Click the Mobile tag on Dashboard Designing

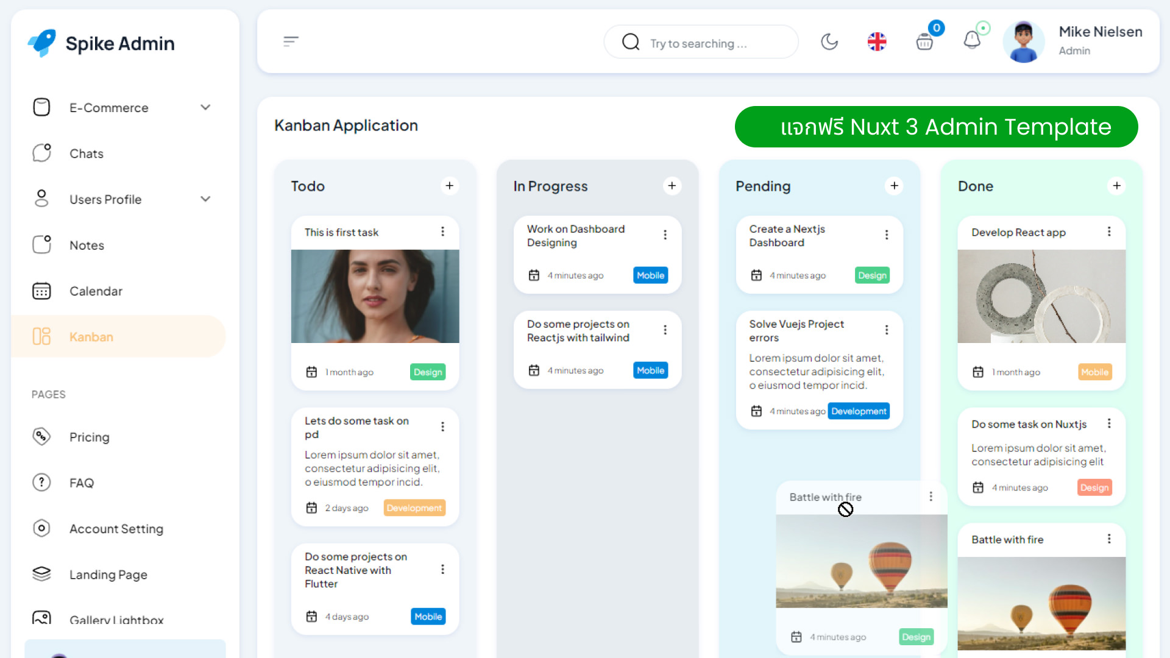tap(651, 275)
